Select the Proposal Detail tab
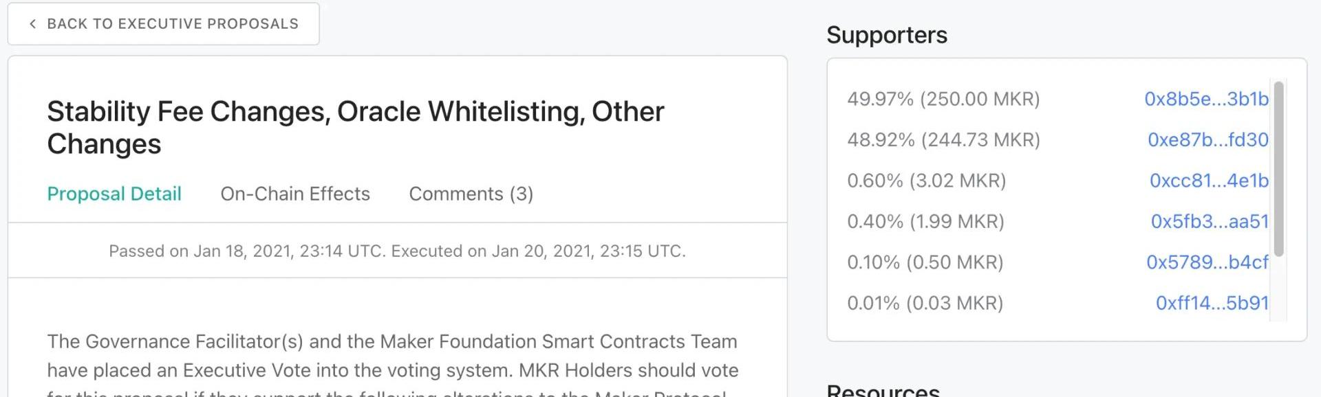The width and height of the screenshot is (1321, 397). (114, 194)
